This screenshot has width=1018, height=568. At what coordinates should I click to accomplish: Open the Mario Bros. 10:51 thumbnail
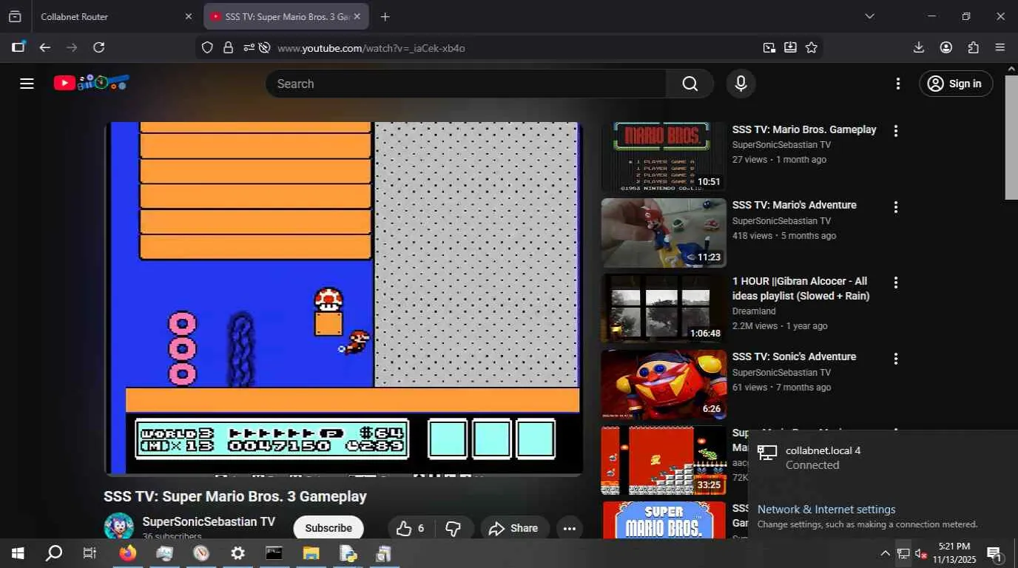664,158
